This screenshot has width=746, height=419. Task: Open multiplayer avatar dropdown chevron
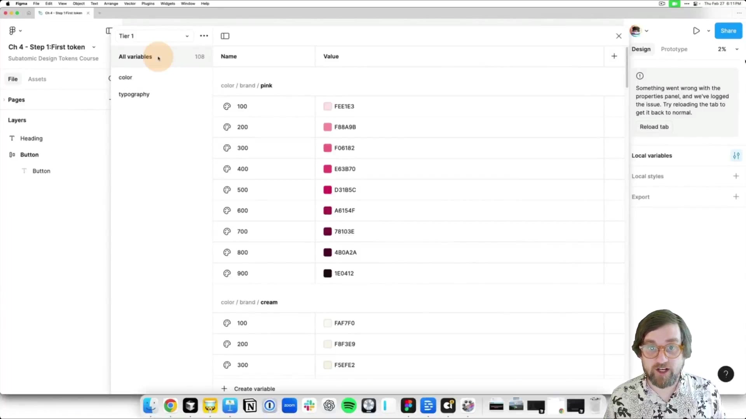click(647, 31)
